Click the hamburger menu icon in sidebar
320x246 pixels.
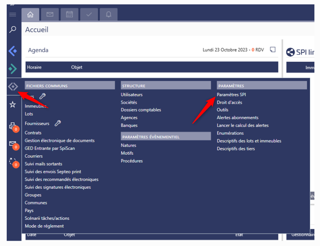[13, 15]
